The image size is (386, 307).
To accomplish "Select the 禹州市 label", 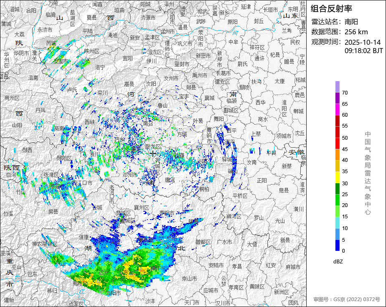I will point(200,75).
